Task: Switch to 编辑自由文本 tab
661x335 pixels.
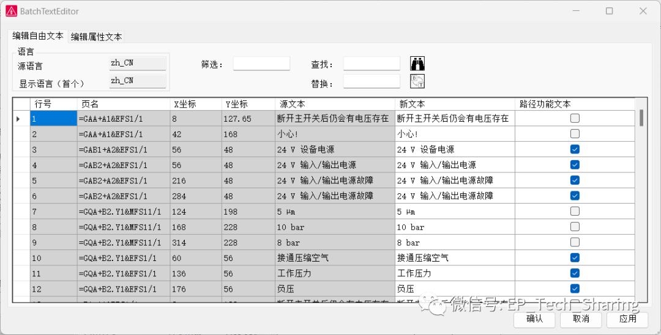Action: pos(38,36)
